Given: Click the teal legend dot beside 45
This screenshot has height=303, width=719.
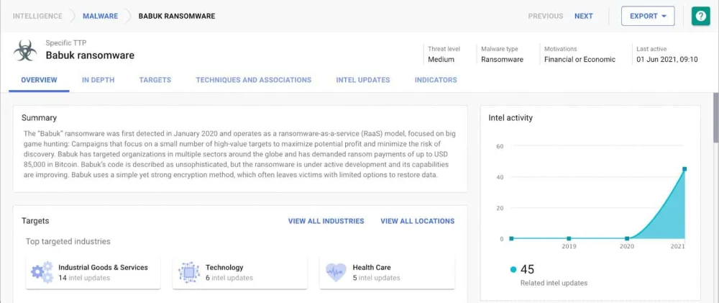Looking at the screenshot, I should tap(513, 269).
